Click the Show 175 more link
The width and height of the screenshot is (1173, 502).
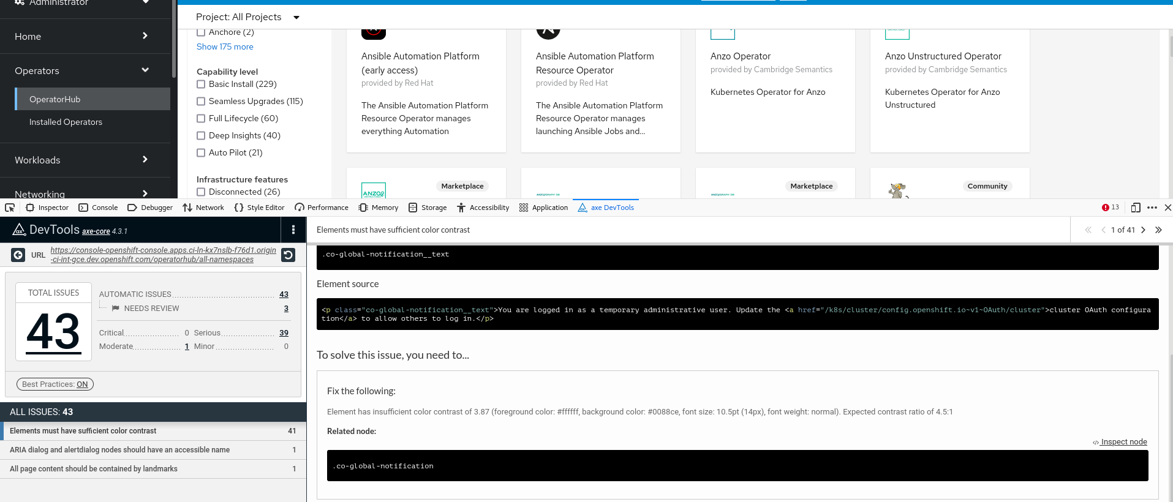point(225,47)
